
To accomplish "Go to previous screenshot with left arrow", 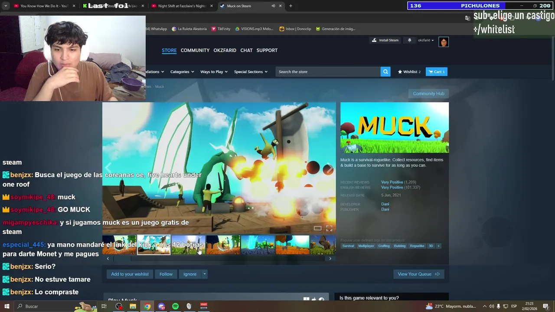I will pos(108,168).
